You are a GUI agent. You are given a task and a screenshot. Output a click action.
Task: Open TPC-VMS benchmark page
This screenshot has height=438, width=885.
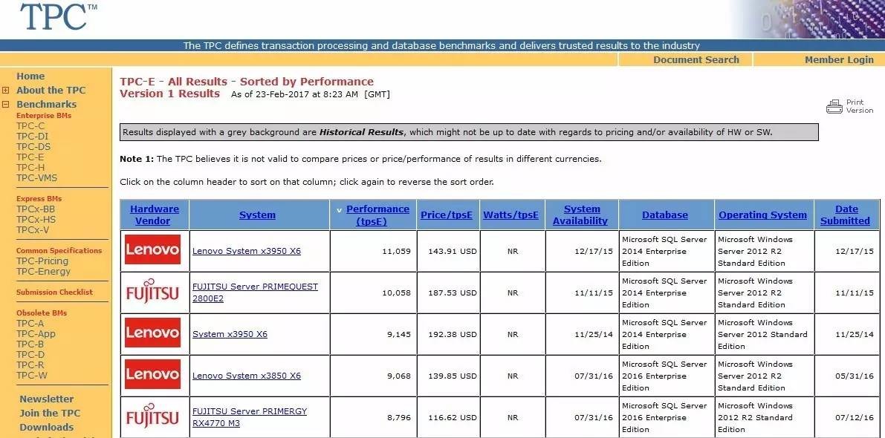point(36,178)
